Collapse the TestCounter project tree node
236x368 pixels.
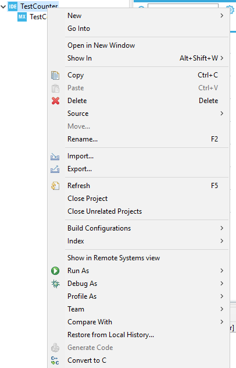coord(3,6)
